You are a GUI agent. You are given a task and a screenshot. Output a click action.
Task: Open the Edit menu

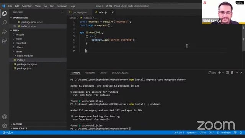pos(17,6)
